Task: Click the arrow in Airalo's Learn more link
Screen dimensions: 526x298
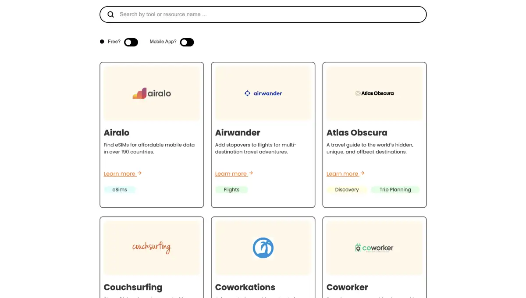Action: (139, 173)
